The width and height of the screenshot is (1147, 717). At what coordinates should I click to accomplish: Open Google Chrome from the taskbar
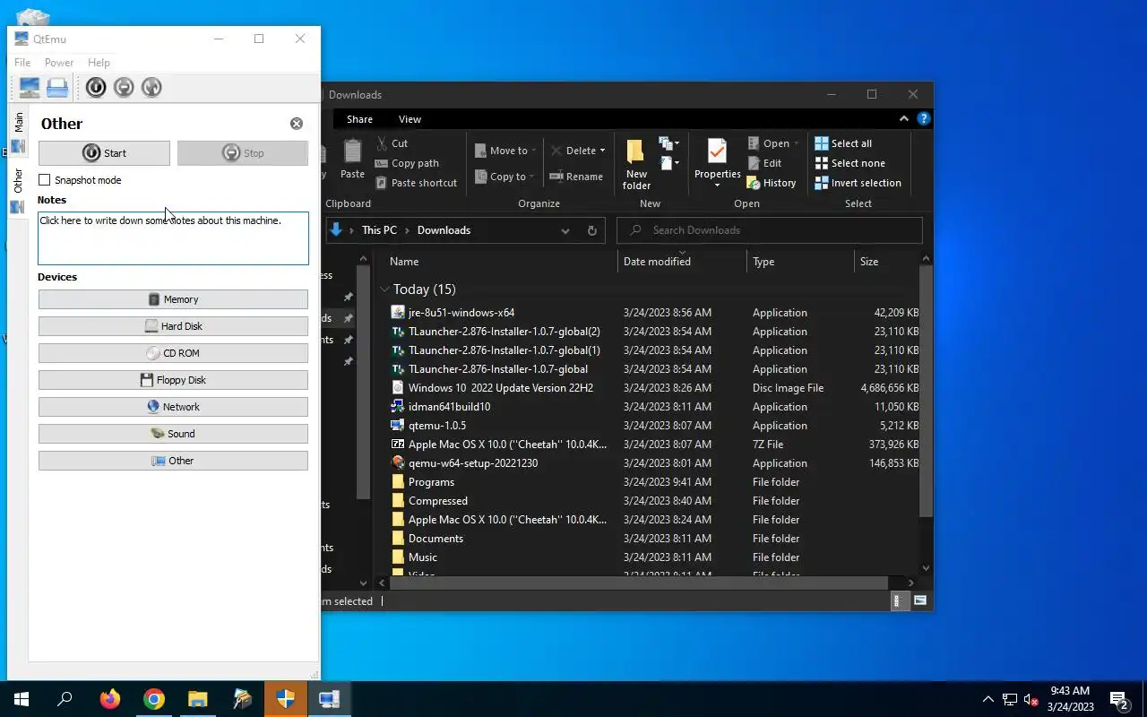click(154, 699)
